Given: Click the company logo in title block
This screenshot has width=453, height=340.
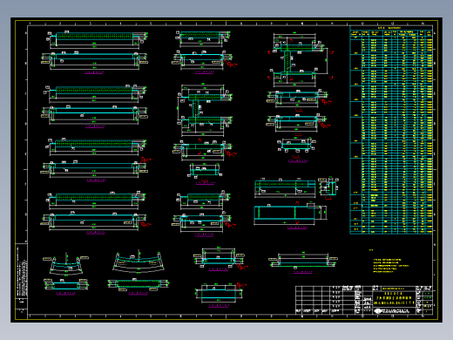Looking at the screenshot, I should [377, 311].
